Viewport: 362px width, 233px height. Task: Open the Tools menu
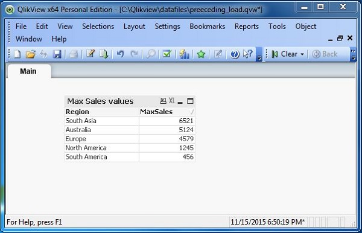[x=277, y=27]
